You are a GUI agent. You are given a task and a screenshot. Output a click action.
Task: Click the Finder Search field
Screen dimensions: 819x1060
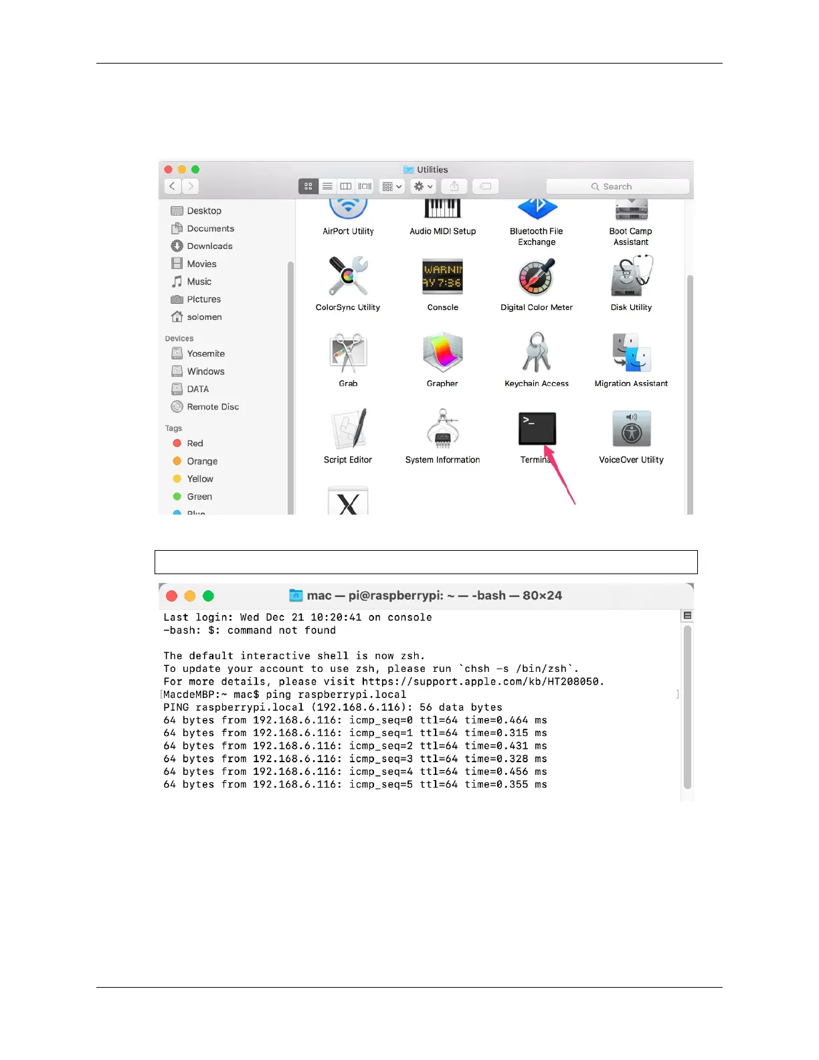(618, 187)
